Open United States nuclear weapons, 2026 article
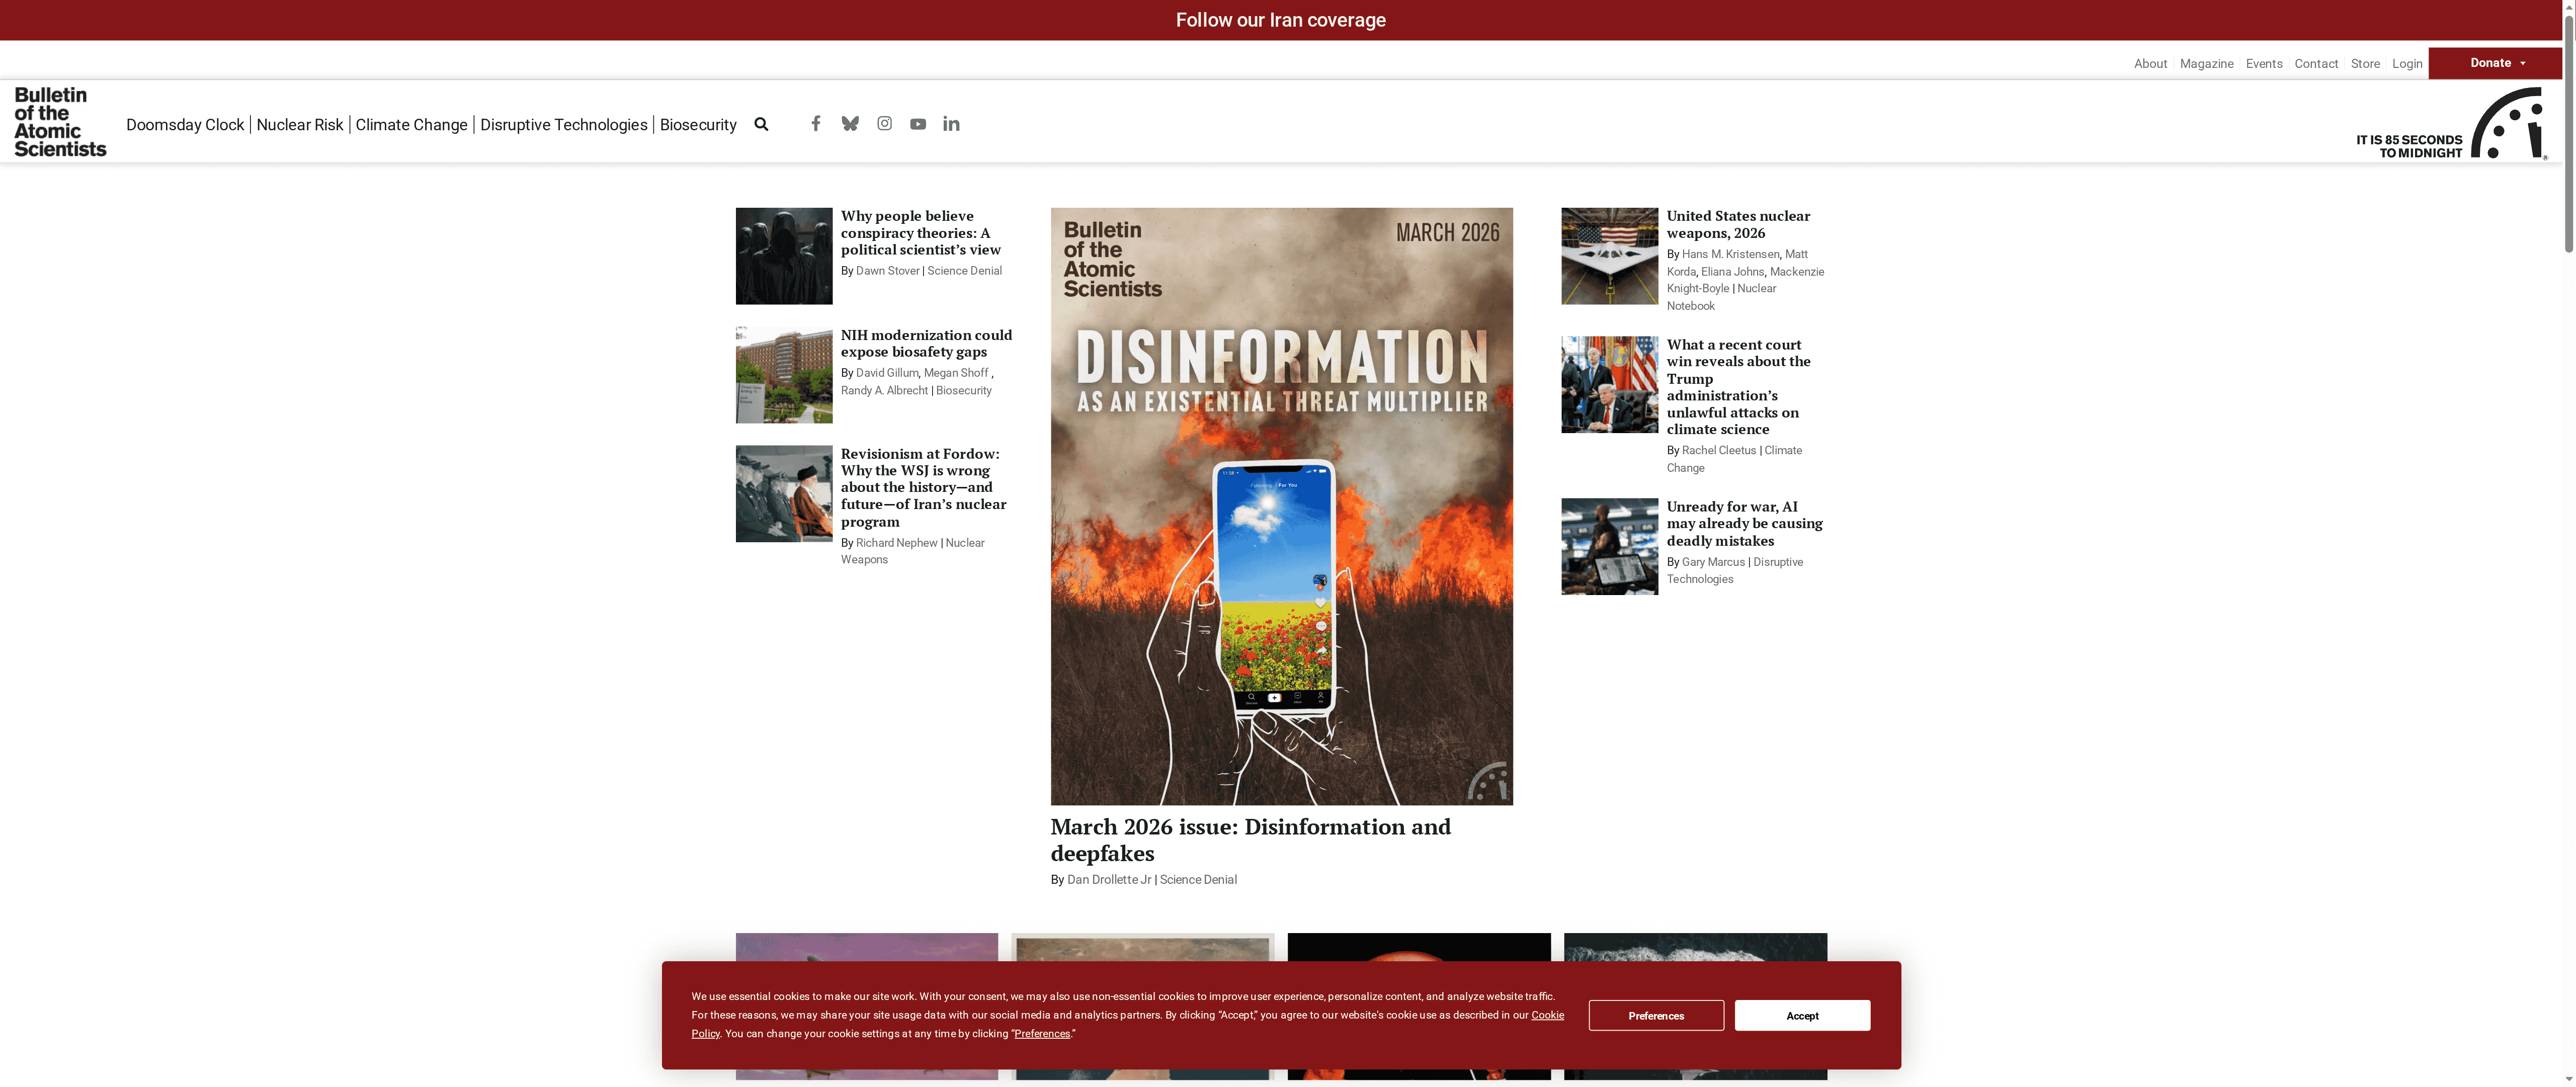Screen dimensions: 2576x1087 [1737, 224]
